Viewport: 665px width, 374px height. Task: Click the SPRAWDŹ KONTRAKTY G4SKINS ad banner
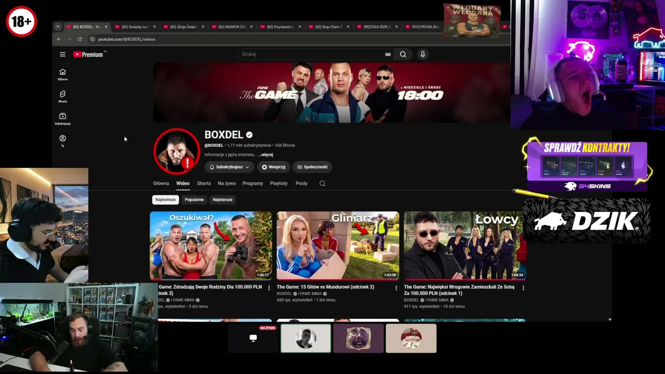(x=587, y=165)
